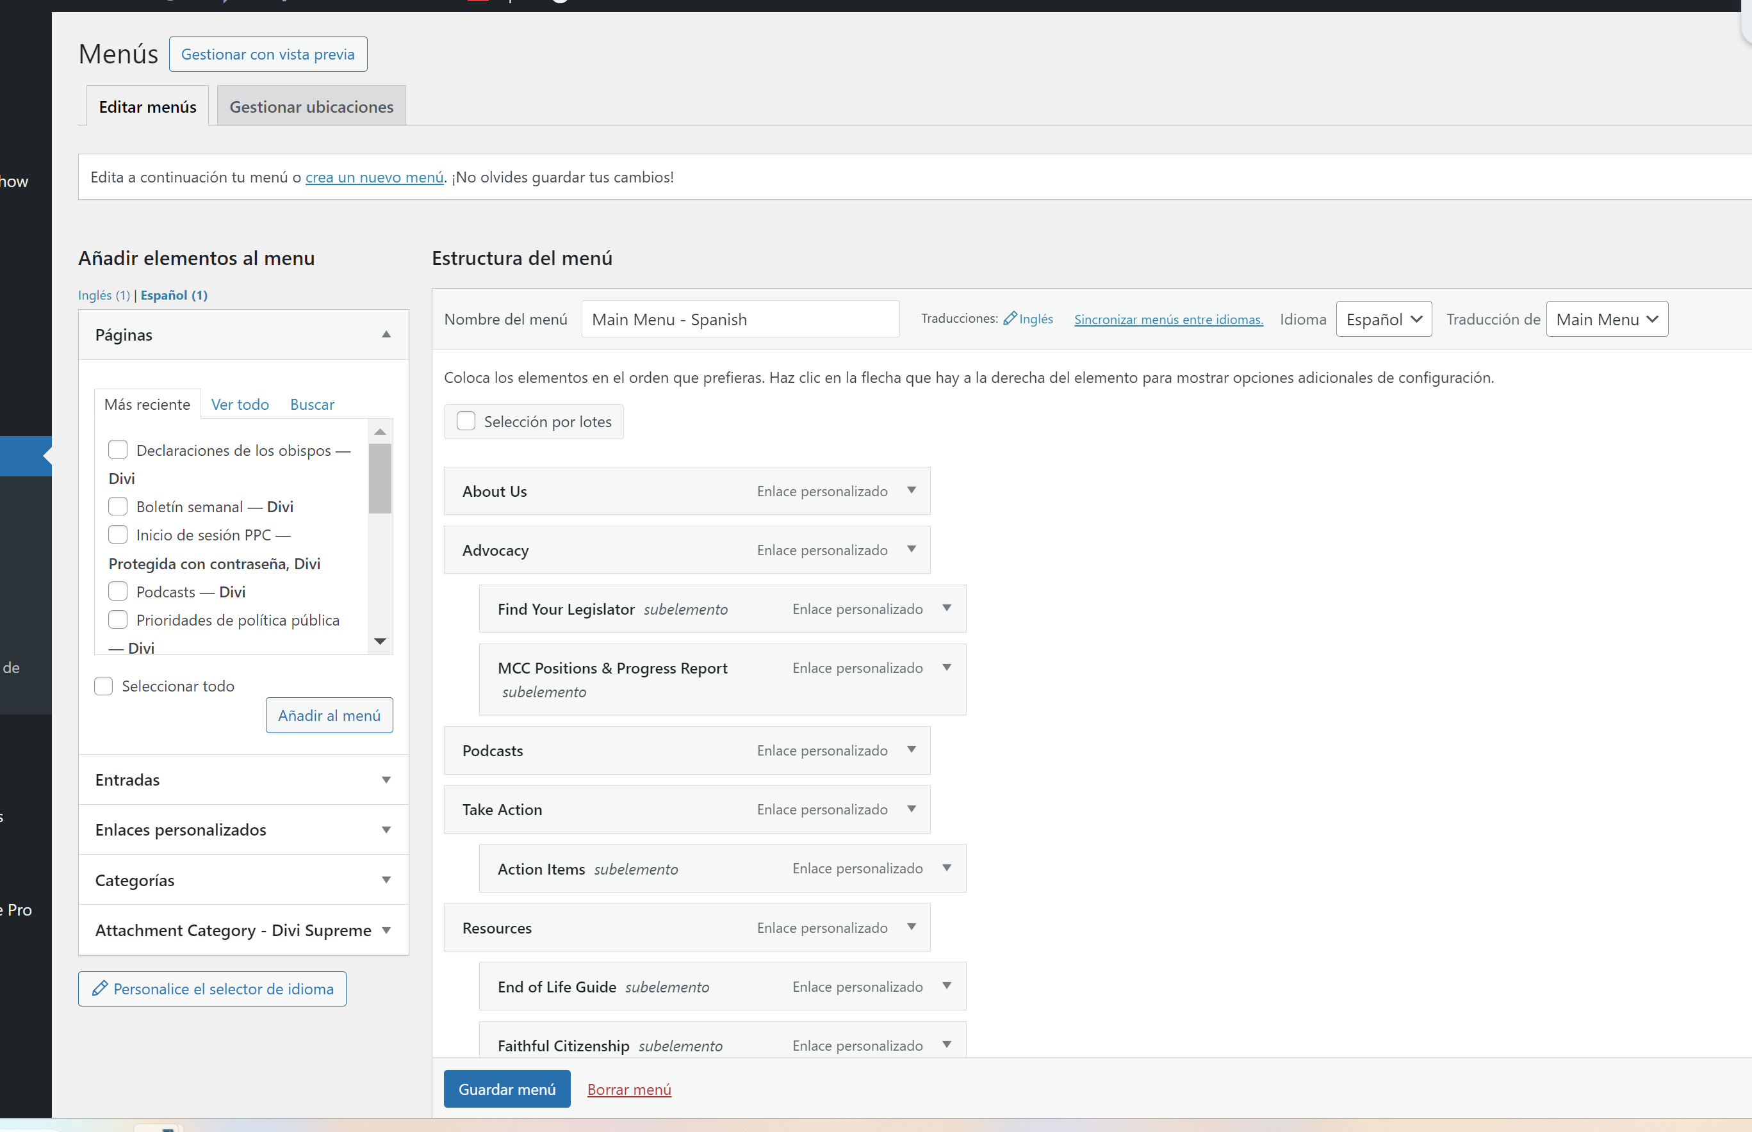Switch to Gestionar ubicaciones tab

tap(311, 106)
